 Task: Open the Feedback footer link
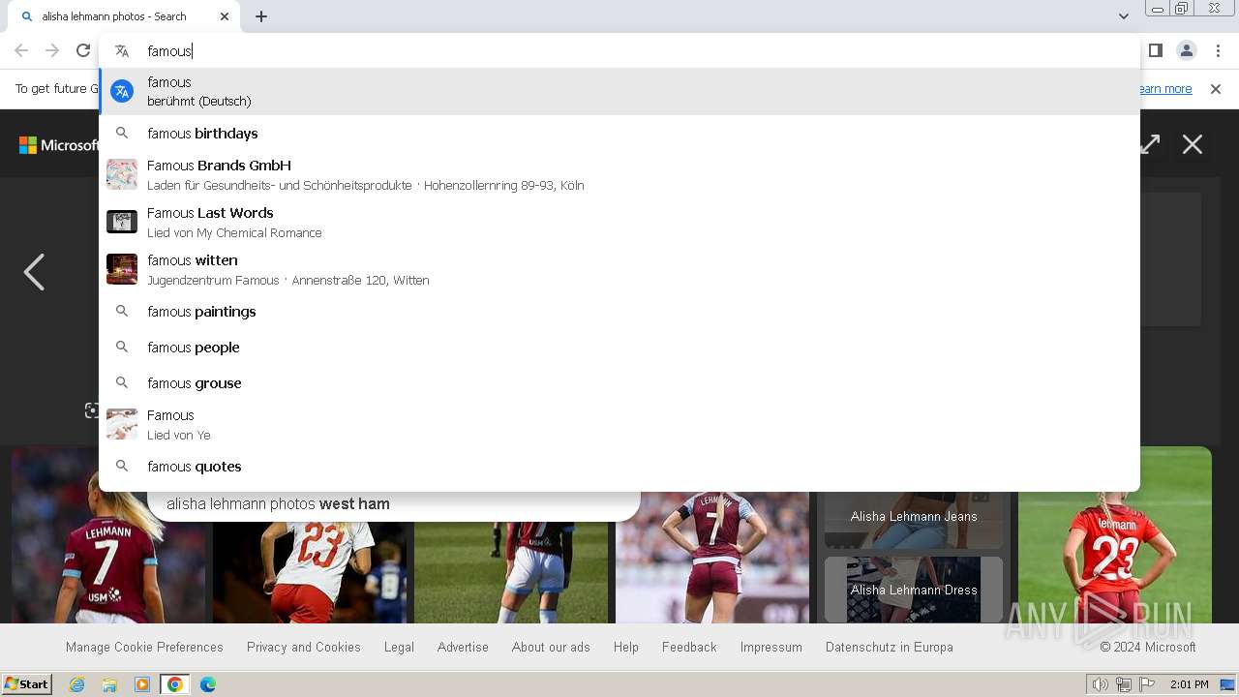tap(689, 647)
